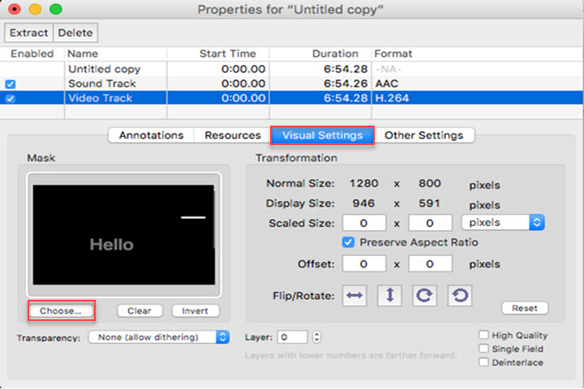
Task: Click the flip horizontal icon
Action: 355,296
